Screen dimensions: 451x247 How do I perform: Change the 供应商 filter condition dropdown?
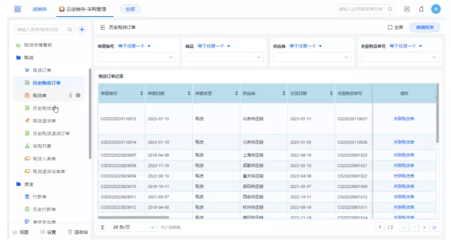click(306, 46)
